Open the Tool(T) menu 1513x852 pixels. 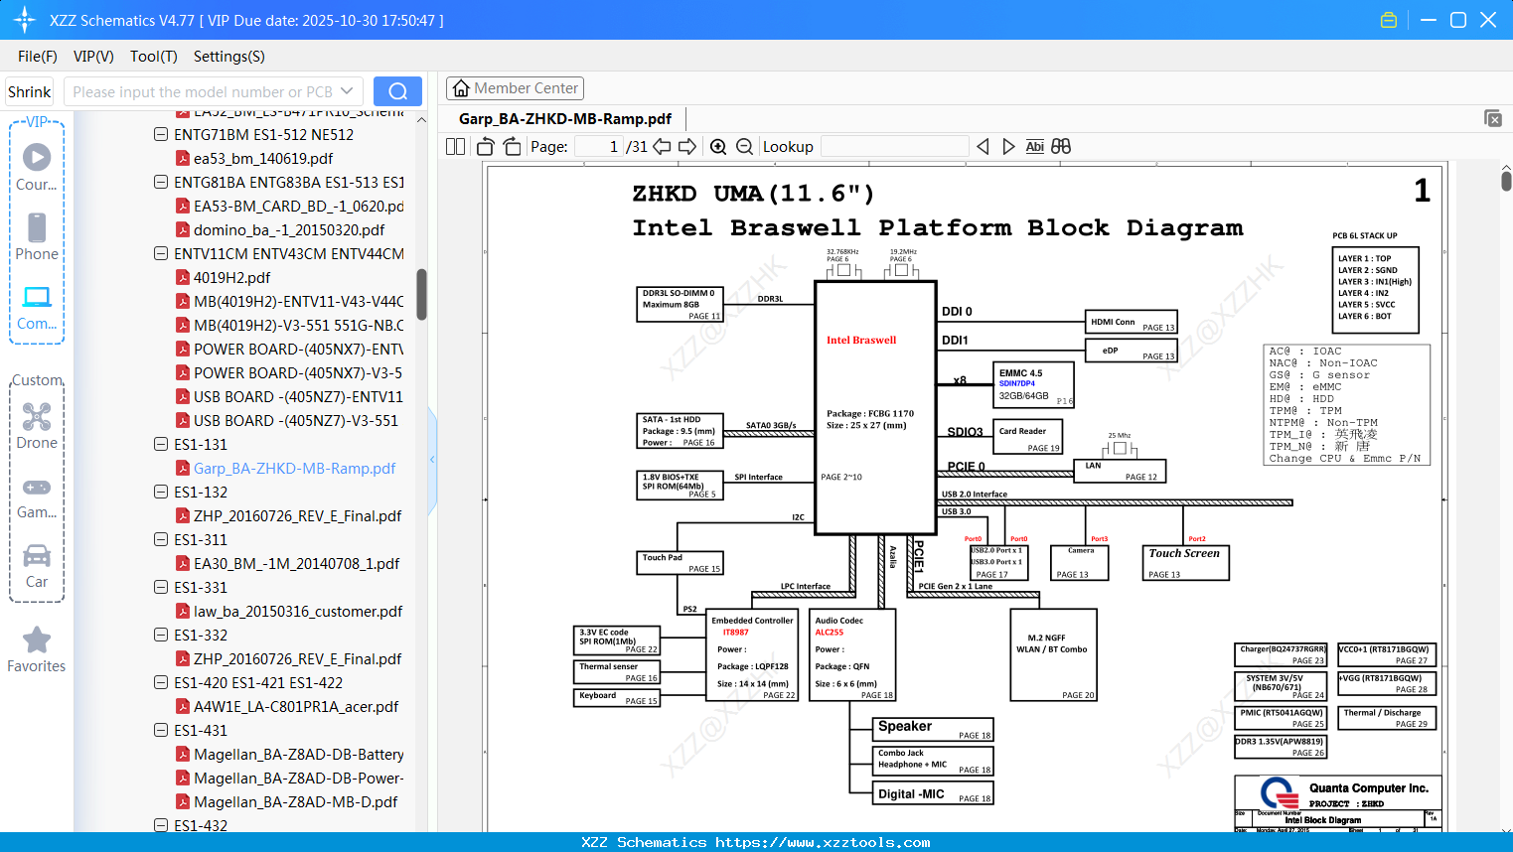[154, 57]
